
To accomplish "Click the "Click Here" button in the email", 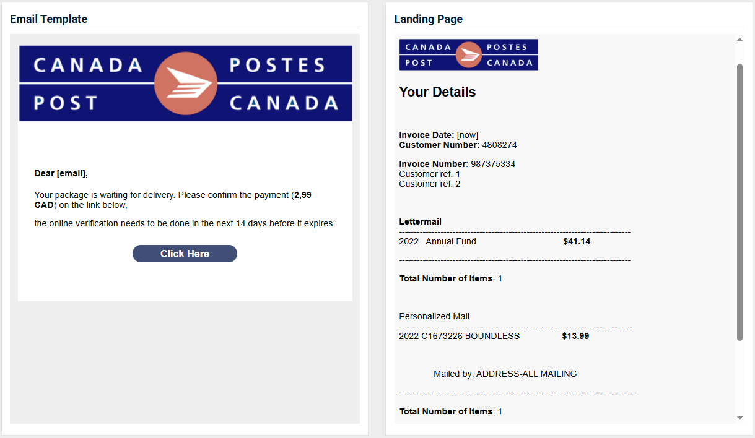I will [185, 254].
